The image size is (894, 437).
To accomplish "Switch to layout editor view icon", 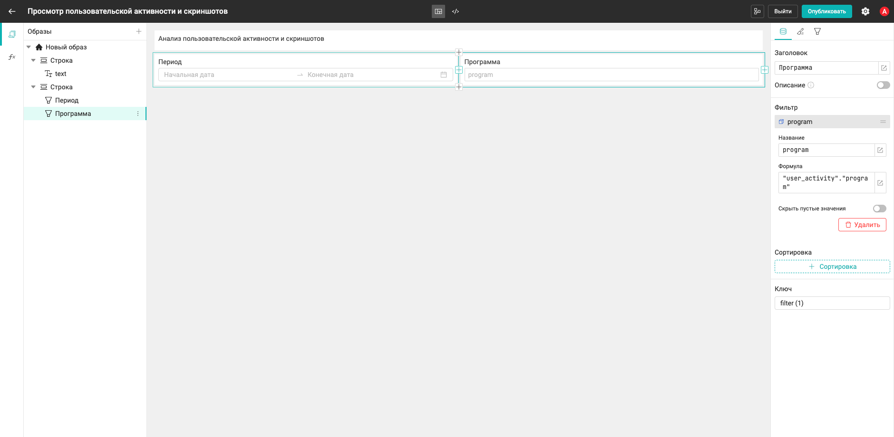I will (438, 11).
